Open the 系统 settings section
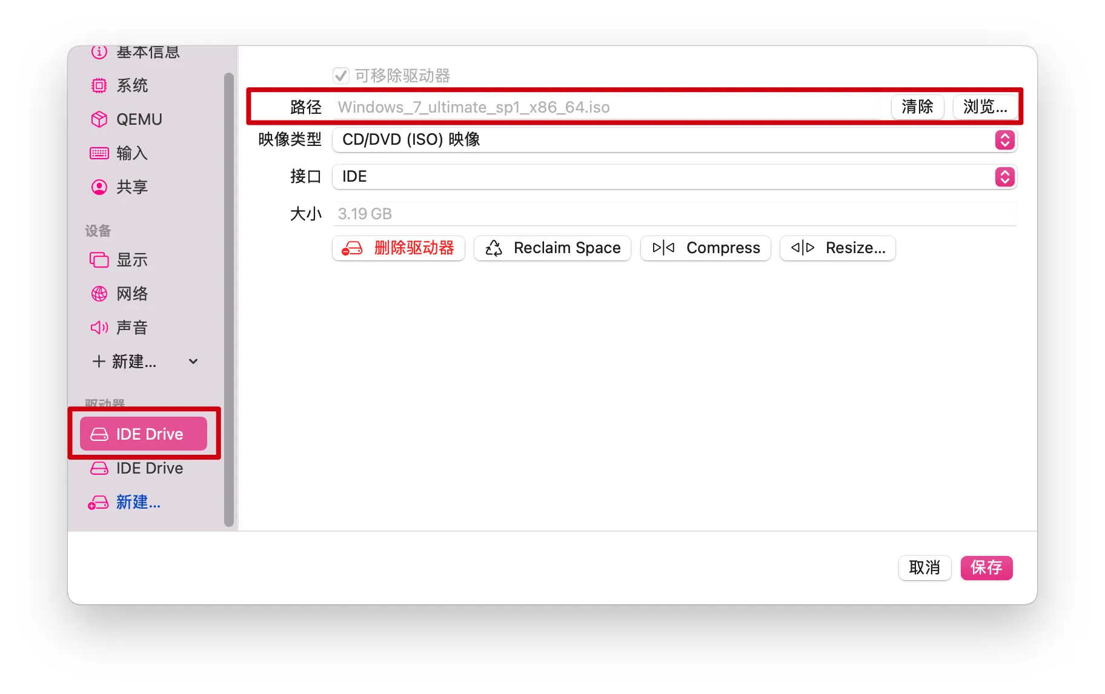1105x694 pixels. [132, 85]
